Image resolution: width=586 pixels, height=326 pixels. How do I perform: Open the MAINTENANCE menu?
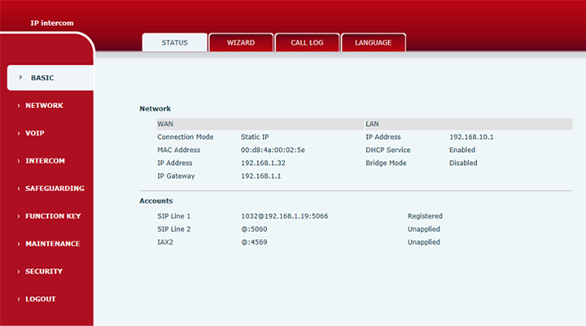(x=52, y=244)
